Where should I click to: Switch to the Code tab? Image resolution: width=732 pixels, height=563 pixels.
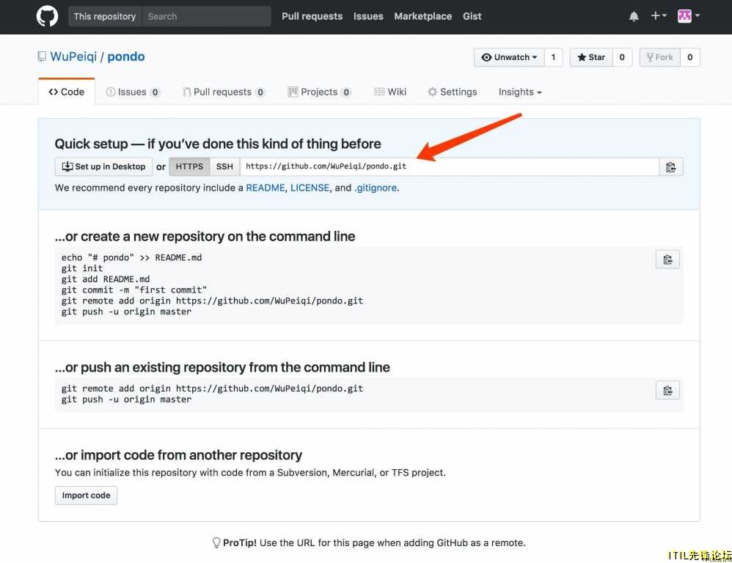click(x=66, y=92)
